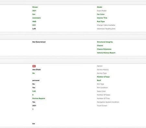Click the Structural Integrity label

[x=105, y=42]
